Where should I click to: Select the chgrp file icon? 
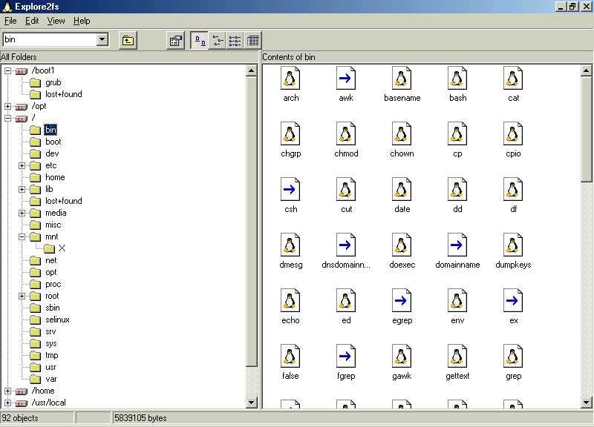[290, 134]
